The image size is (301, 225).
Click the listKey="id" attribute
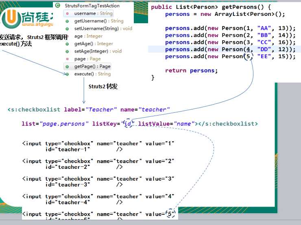pos(113,124)
